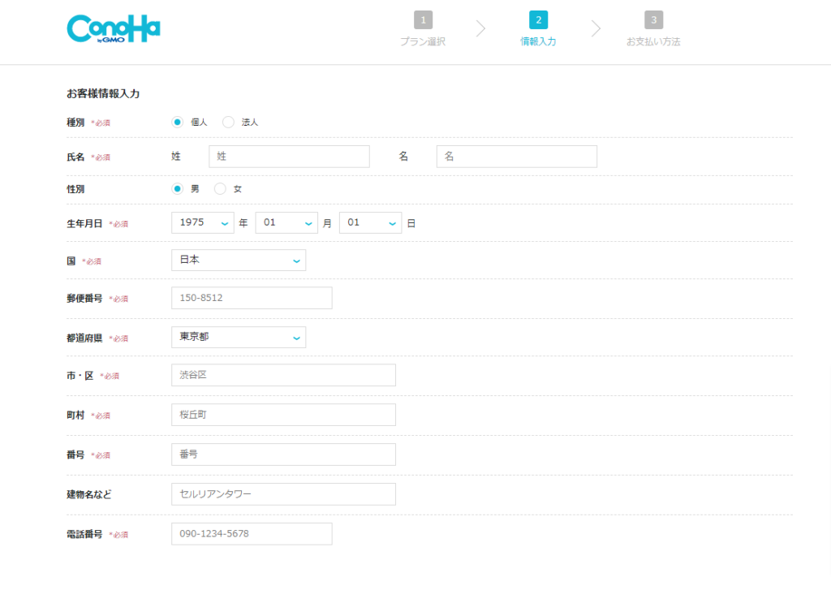Choose the 個人 radio button
This screenshot has height=590, width=831.
click(x=178, y=123)
